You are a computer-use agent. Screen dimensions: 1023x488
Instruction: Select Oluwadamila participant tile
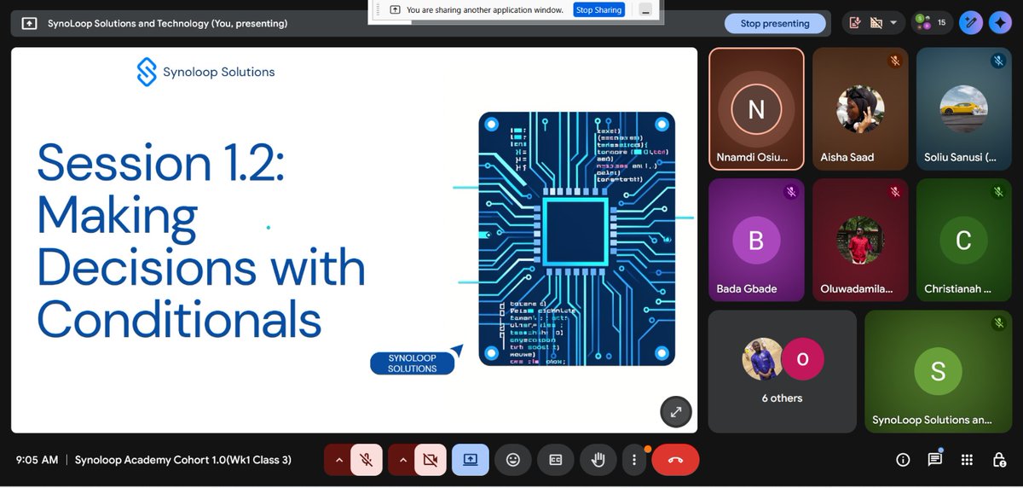(860, 240)
